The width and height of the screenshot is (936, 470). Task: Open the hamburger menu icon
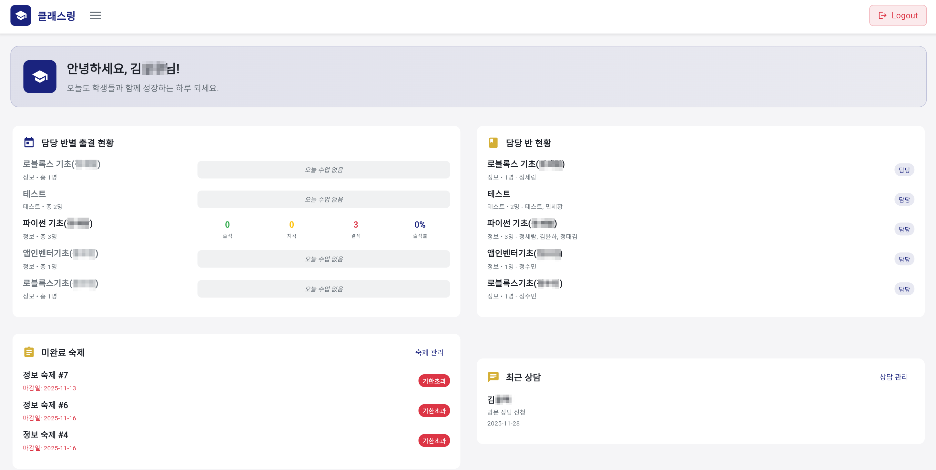(x=95, y=15)
